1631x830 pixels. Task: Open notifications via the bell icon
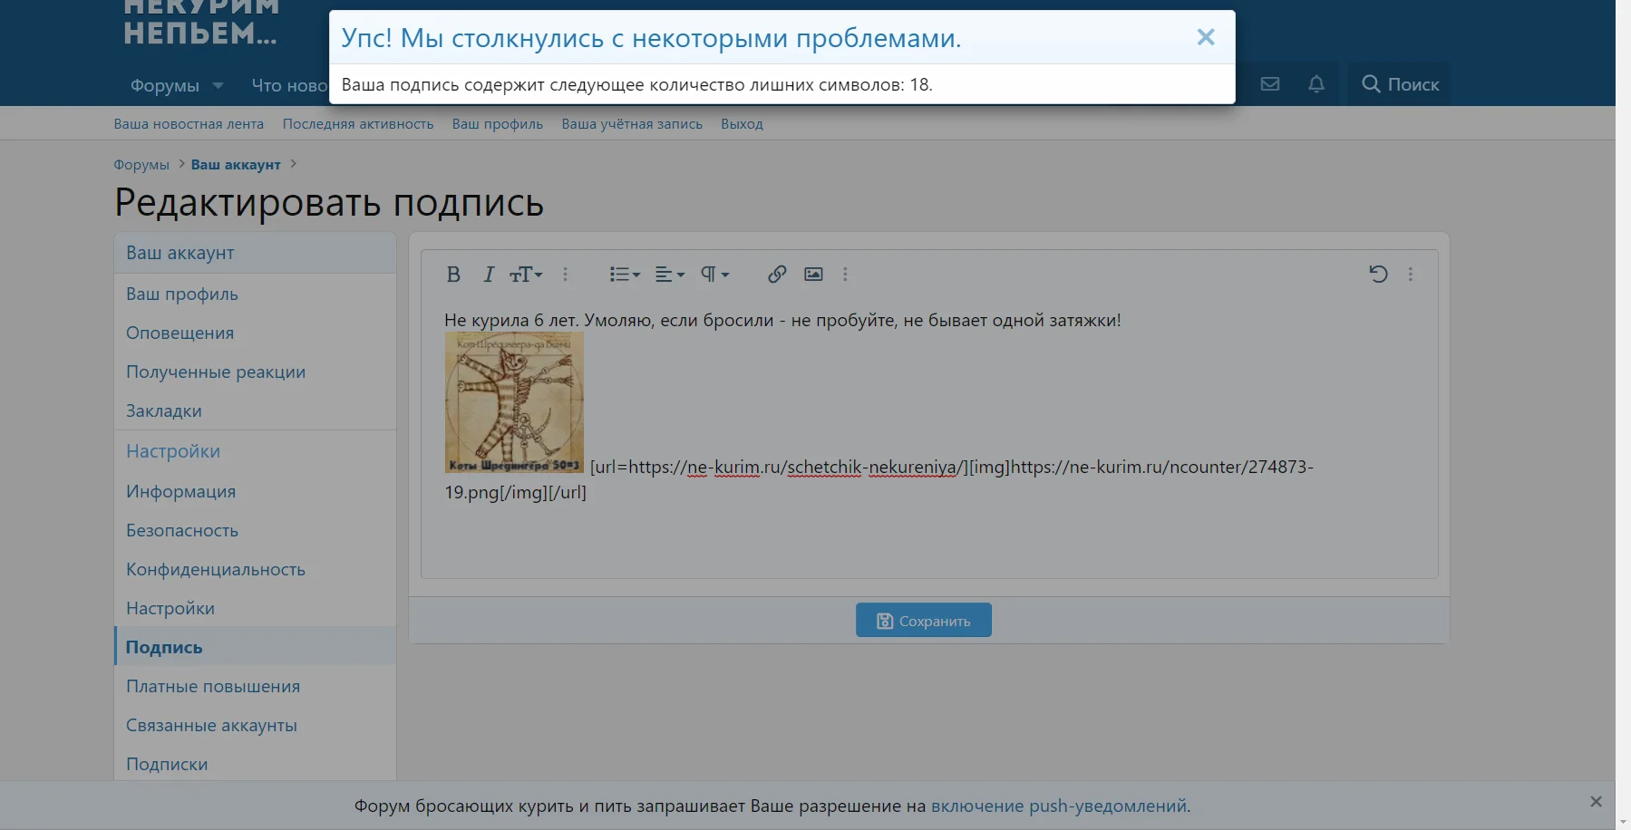point(1316,83)
